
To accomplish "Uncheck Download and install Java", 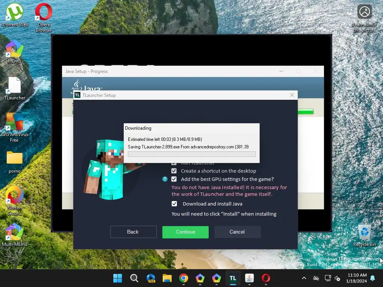I will [x=174, y=204].
